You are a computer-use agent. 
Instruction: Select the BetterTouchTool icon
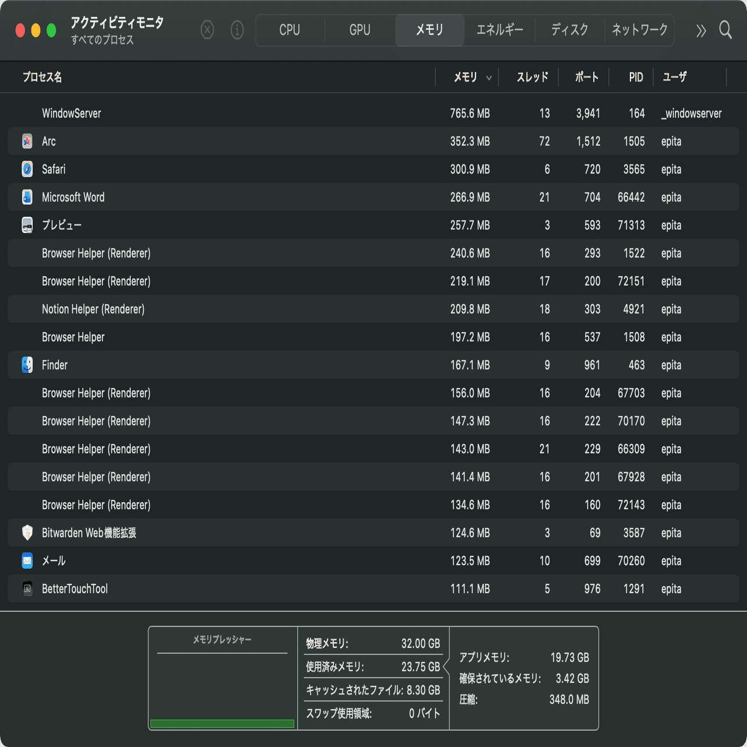pos(27,589)
